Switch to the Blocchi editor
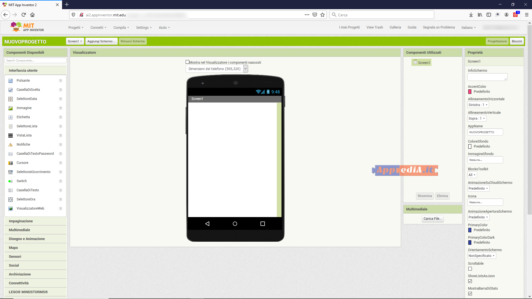Screen dimensions: 532x299 [x=517, y=41]
